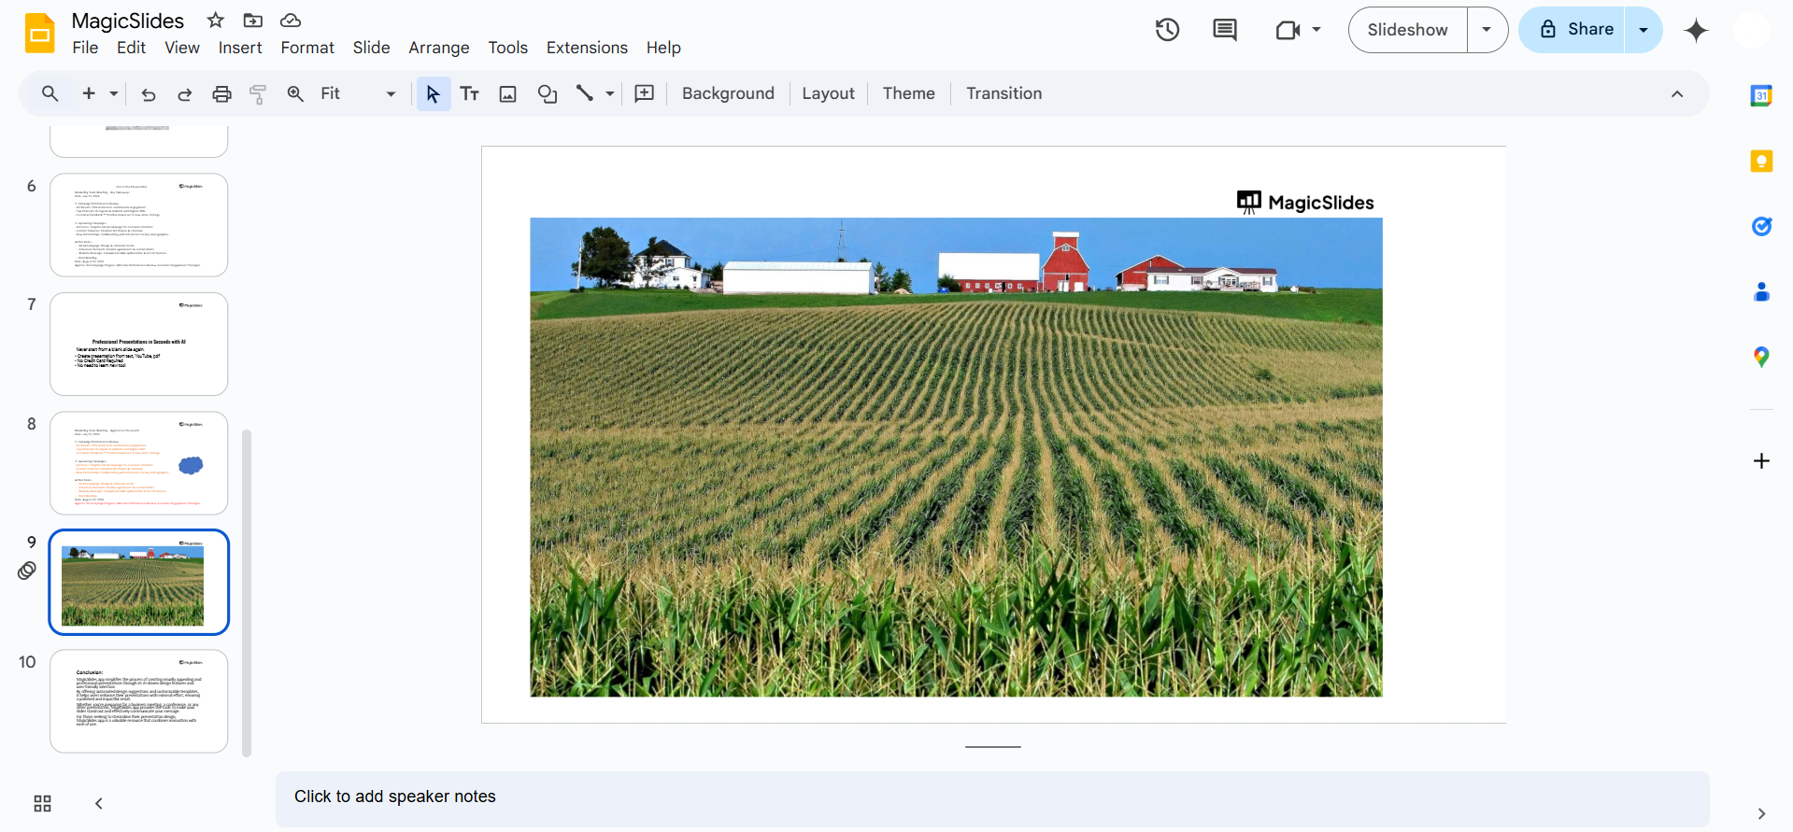Click the Background button

pyautogui.click(x=728, y=93)
